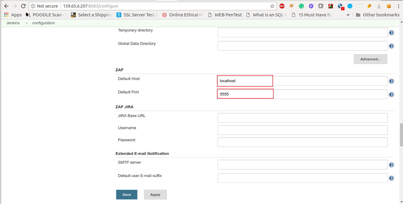Click the Flash video downloader extension icon
403x204 pixels.
[x=330, y=6]
